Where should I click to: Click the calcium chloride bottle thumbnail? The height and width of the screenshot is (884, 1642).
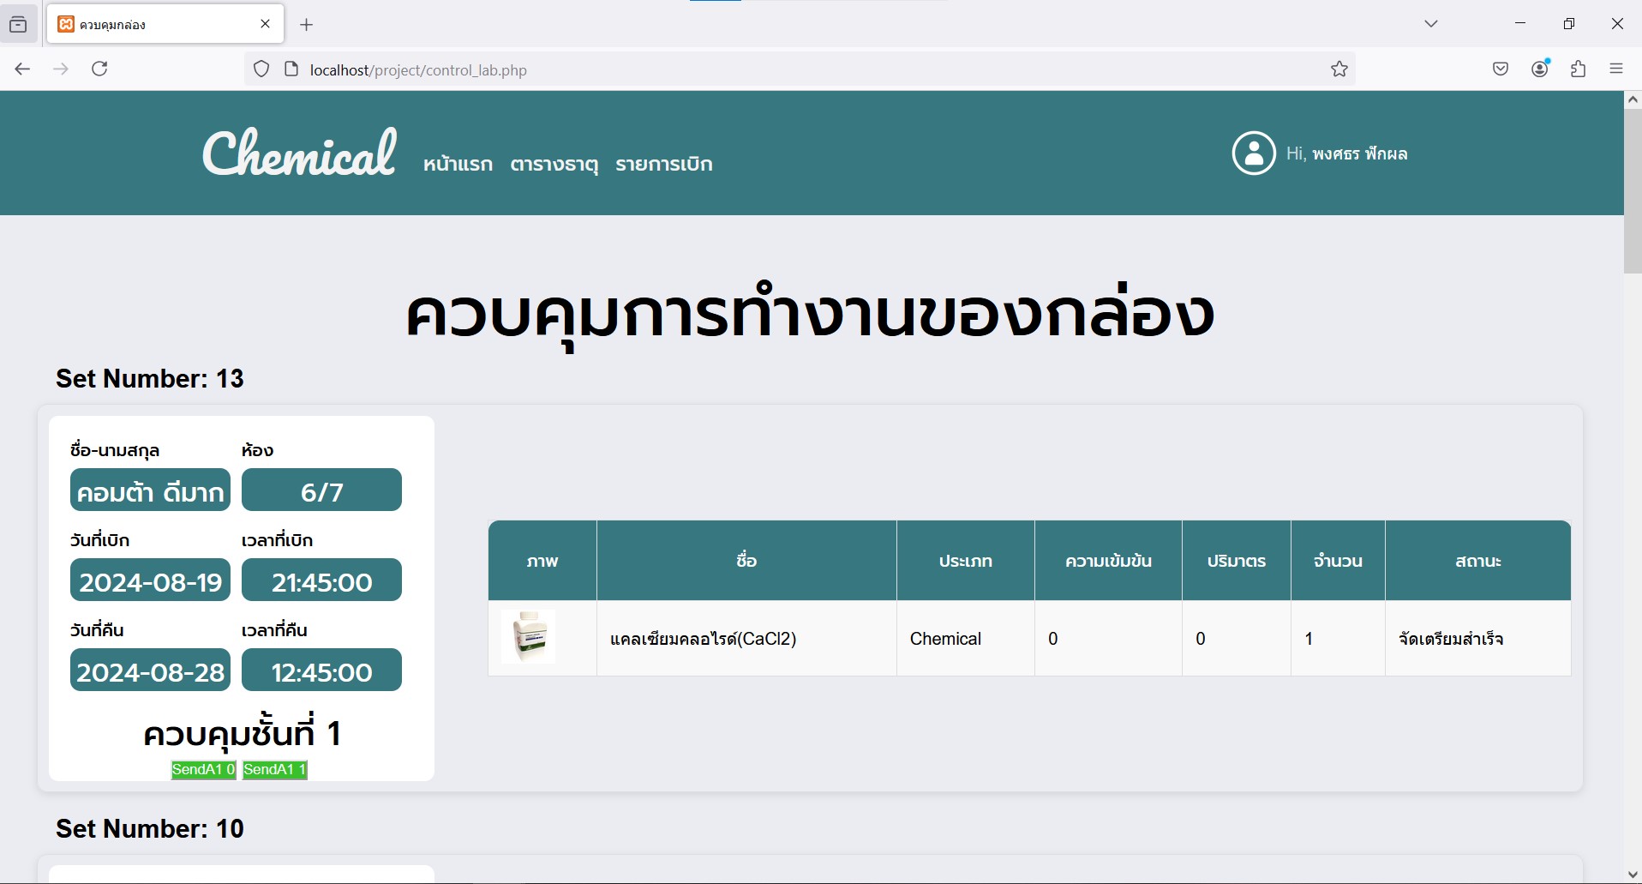coord(529,637)
